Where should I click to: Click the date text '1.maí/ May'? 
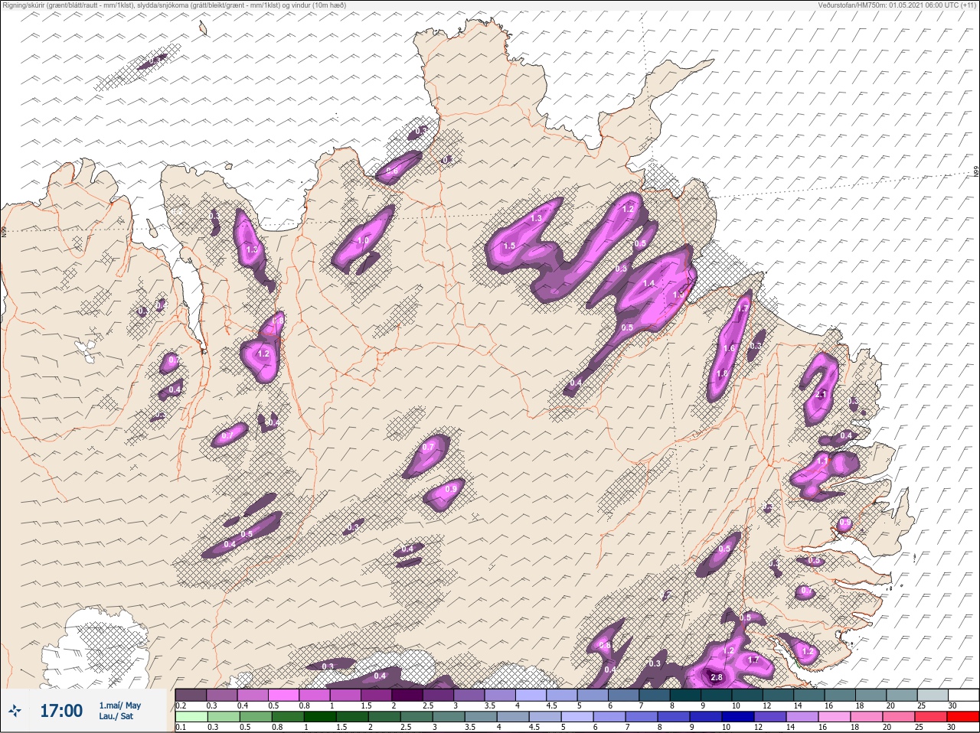pyautogui.click(x=119, y=705)
